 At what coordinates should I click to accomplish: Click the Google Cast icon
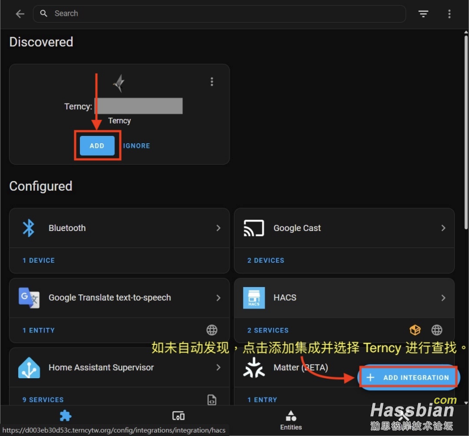click(254, 228)
